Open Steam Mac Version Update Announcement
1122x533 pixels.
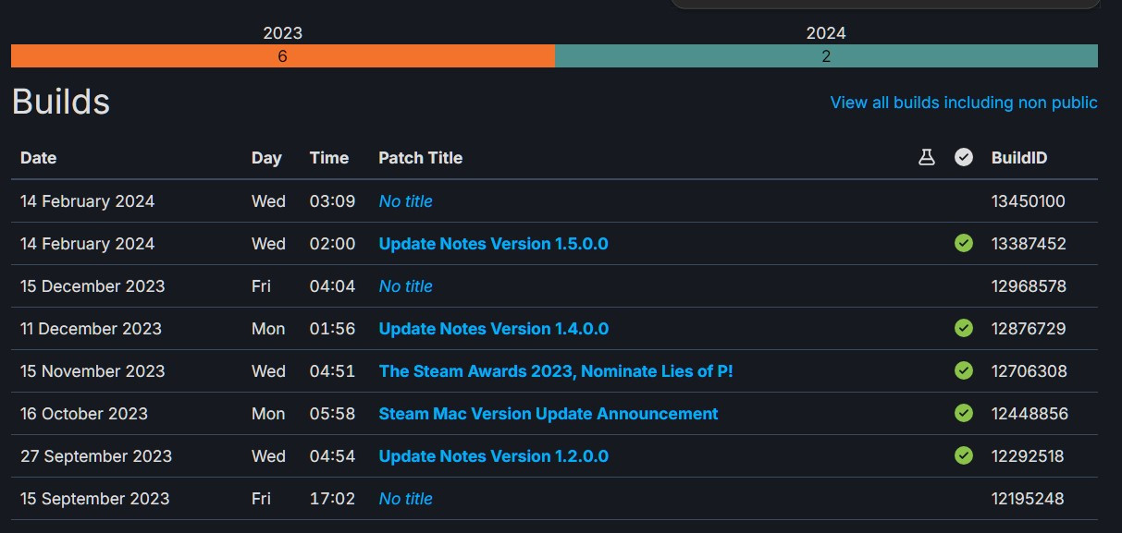point(548,414)
